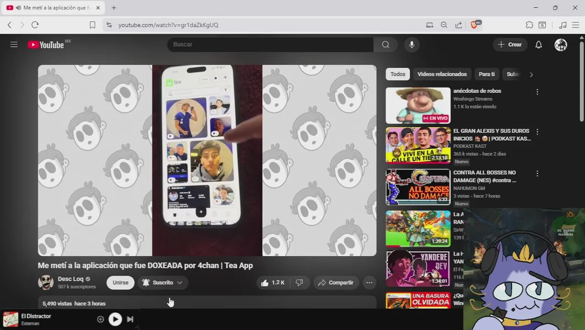
Task: Dislike the video with thumbs down
Action: pyautogui.click(x=299, y=283)
